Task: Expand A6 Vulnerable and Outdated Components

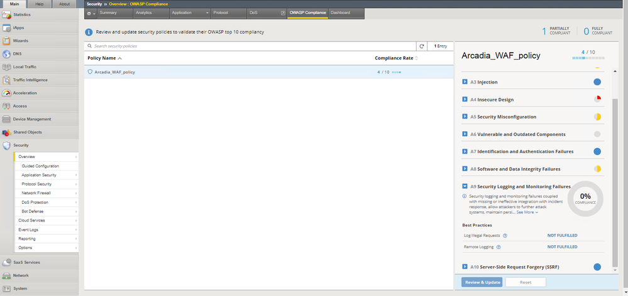Action: pyautogui.click(x=465, y=134)
